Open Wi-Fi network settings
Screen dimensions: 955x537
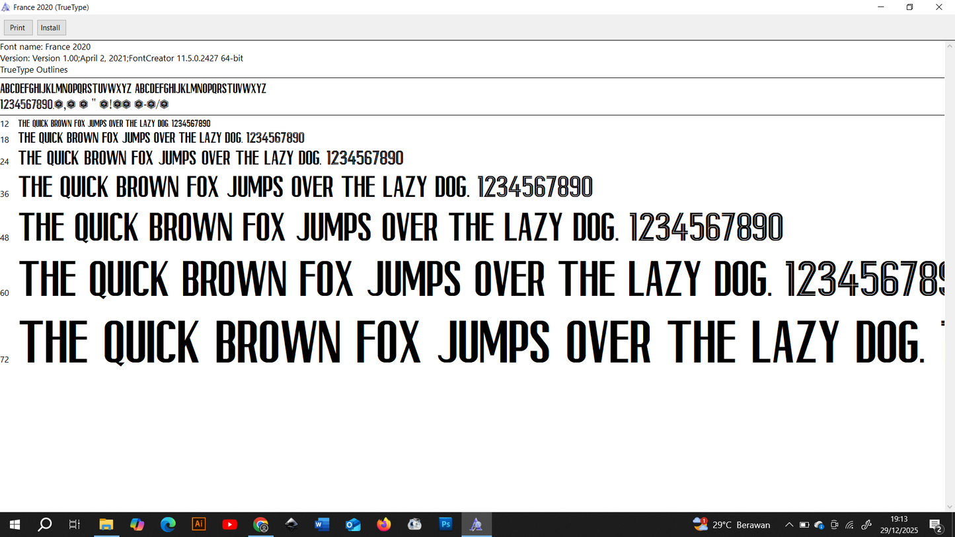pyautogui.click(x=850, y=525)
